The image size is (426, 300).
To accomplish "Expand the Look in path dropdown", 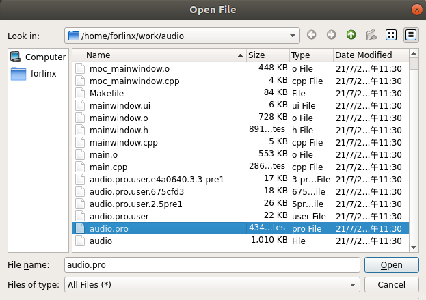I will click(293, 35).
